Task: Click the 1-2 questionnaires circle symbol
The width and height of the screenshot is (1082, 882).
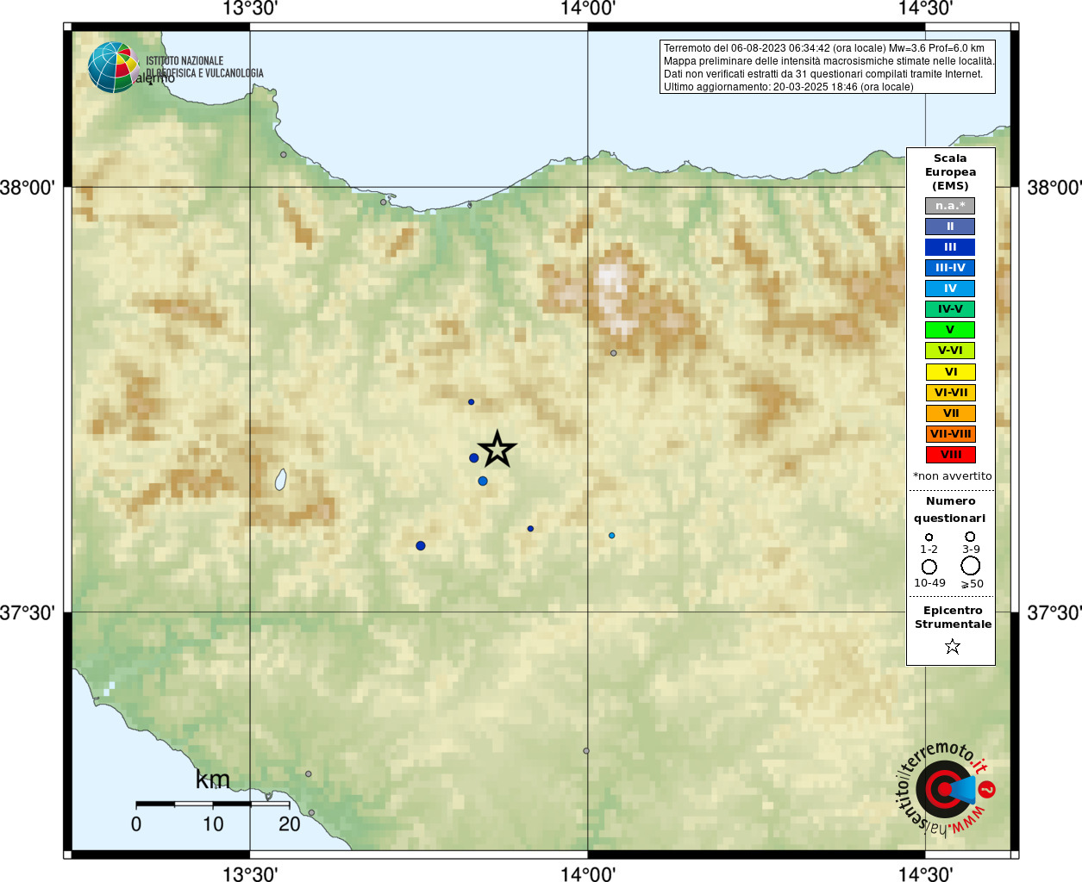Action: click(929, 537)
